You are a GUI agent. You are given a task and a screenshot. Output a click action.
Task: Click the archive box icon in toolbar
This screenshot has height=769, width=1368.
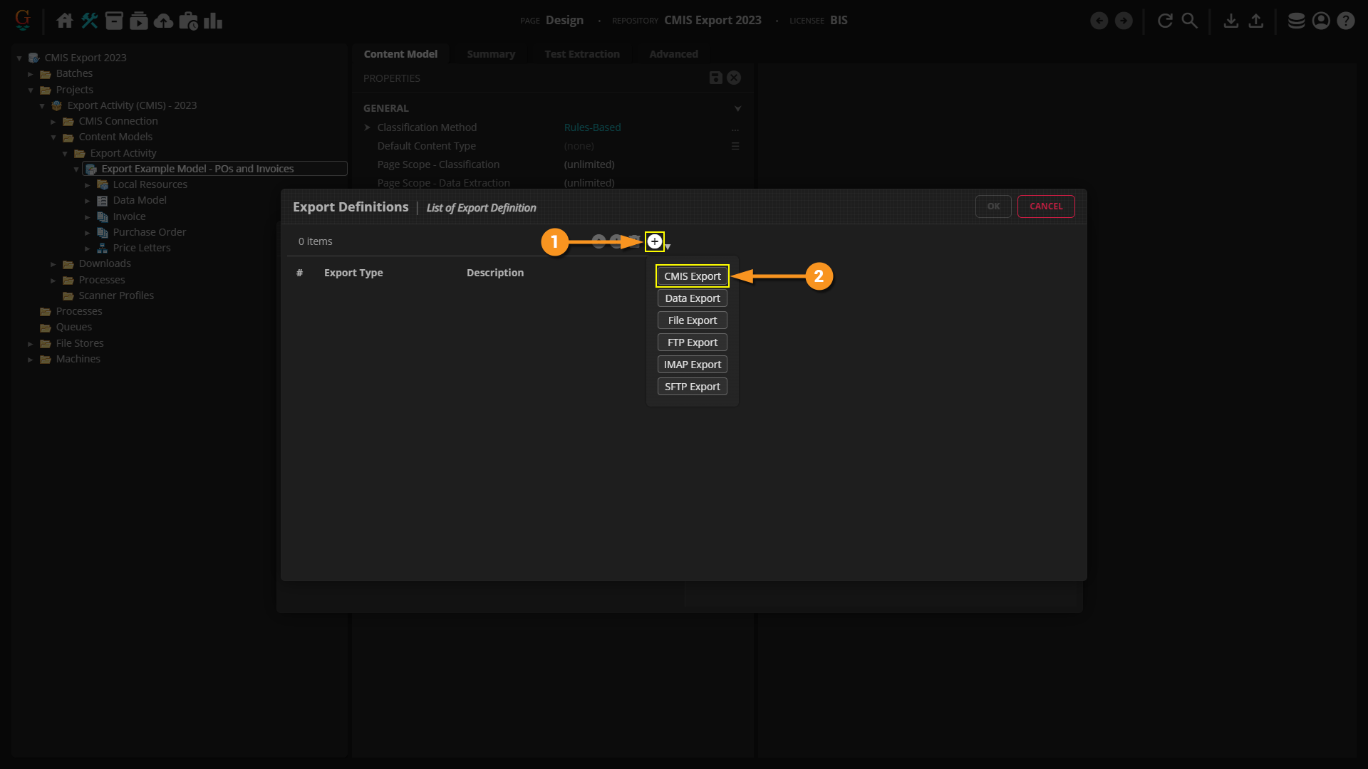(114, 21)
